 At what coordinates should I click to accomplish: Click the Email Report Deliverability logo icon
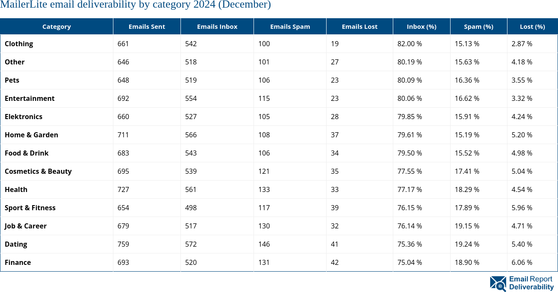click(x=498, y=284)
